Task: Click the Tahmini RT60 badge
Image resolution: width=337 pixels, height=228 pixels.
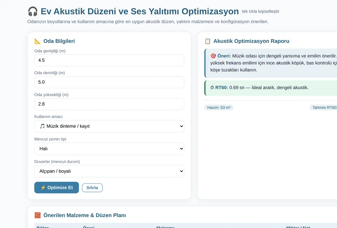Action: (x=323, y=108)
